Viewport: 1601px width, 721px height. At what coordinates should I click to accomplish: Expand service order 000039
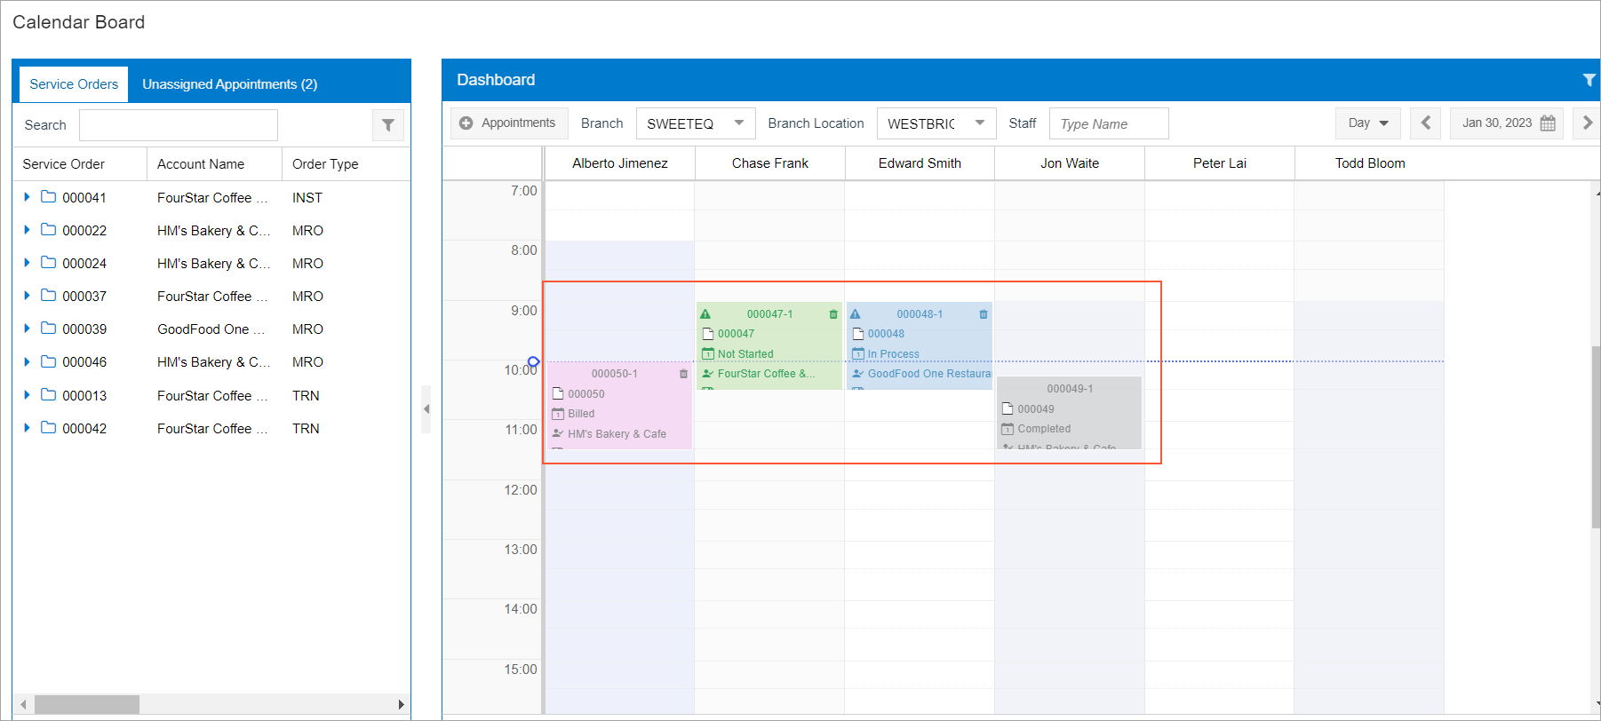(28, 329)
